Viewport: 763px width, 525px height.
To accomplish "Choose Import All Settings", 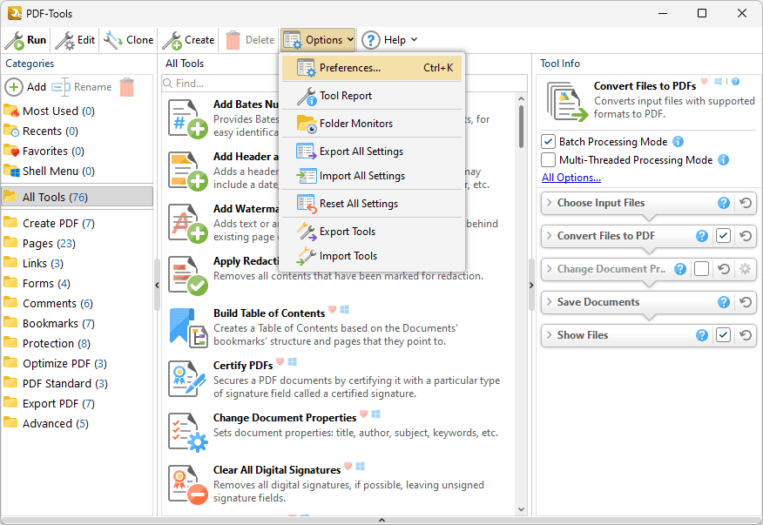I will pos(372,176).
